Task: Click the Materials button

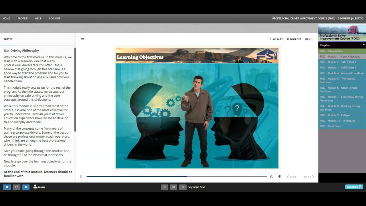Action: click(x=354, y=187)
